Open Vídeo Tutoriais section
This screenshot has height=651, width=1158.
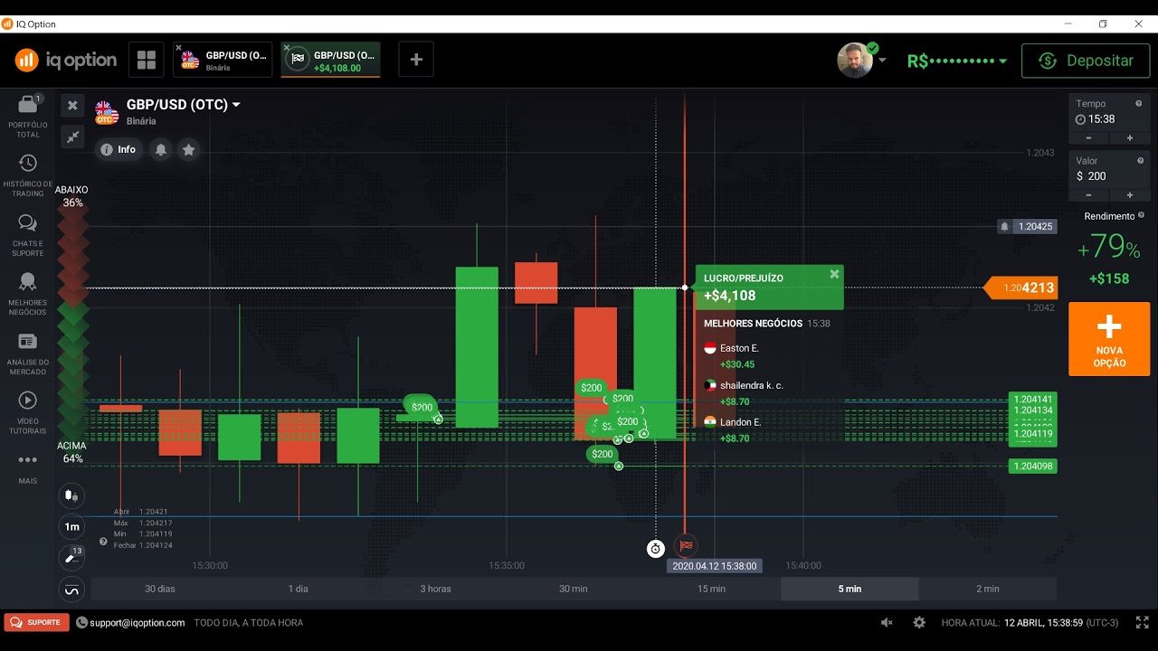click(x=28, y=413)
